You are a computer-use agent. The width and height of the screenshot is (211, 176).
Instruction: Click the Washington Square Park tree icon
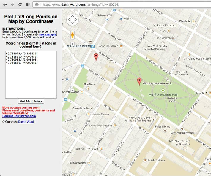click(x=163, y=91)
